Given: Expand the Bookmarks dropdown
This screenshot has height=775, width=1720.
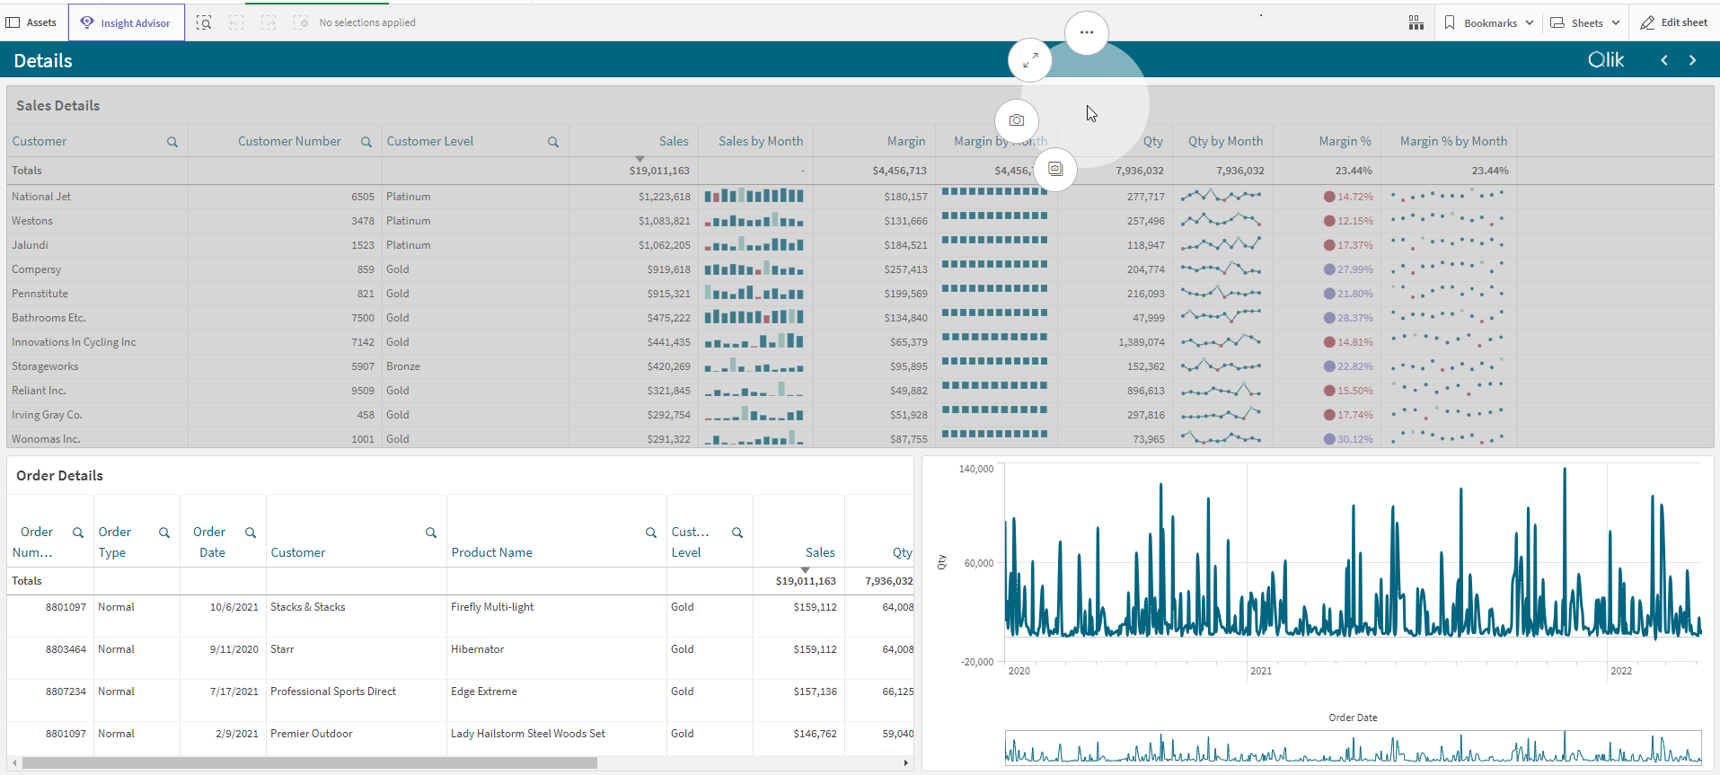Looking at the screenshot, I should pyautogui.click(x=1488, y=22).
